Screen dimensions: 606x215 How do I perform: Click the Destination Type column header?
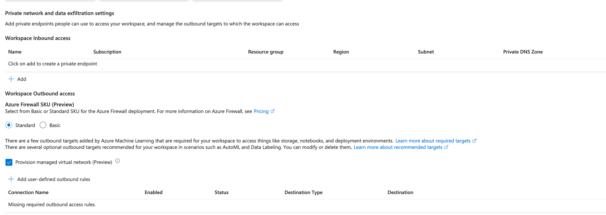point(303,192)
